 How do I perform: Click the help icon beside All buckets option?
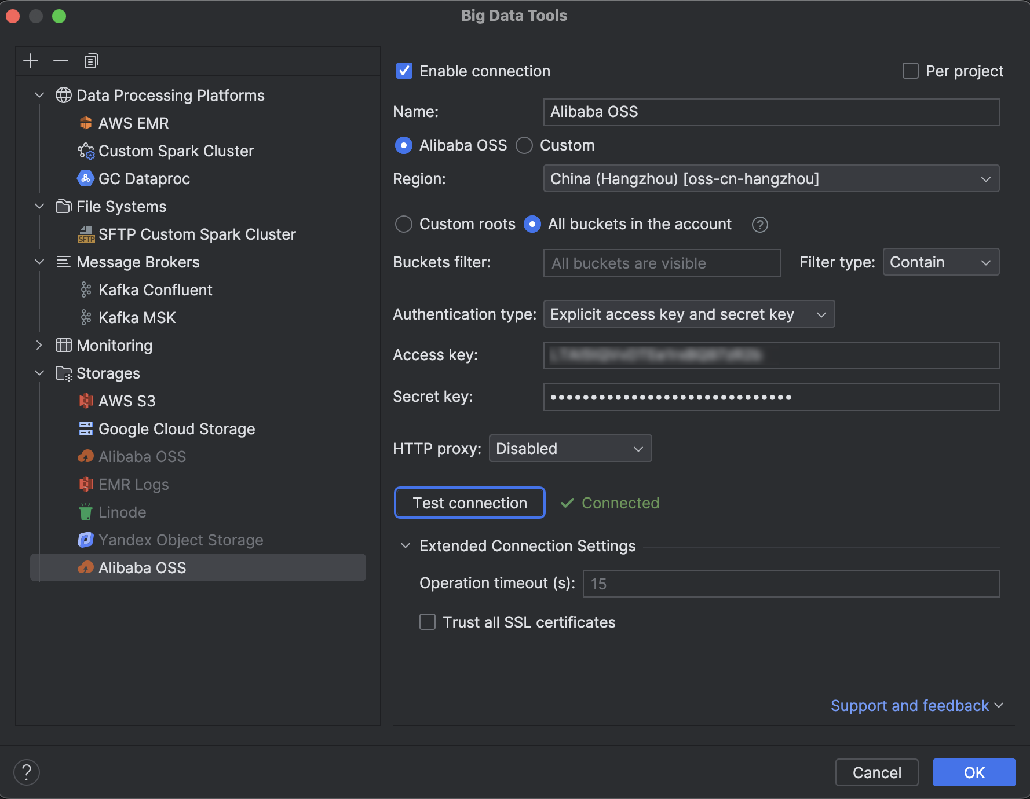click(759, 225)
